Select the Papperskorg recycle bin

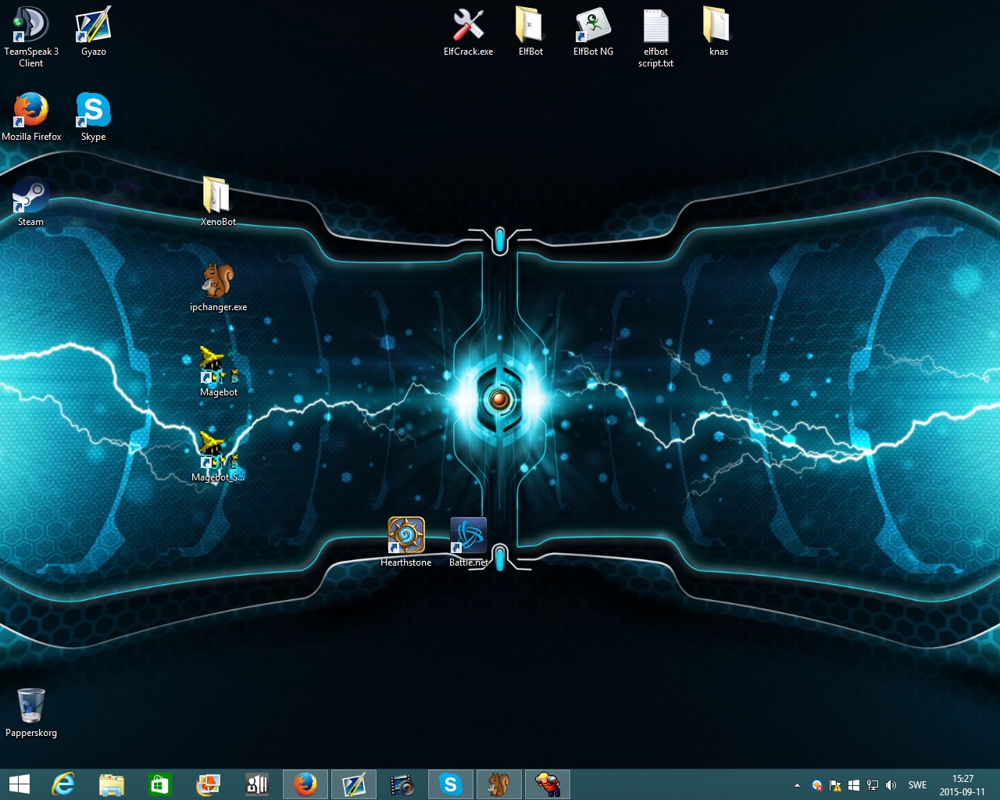point(31,712)
